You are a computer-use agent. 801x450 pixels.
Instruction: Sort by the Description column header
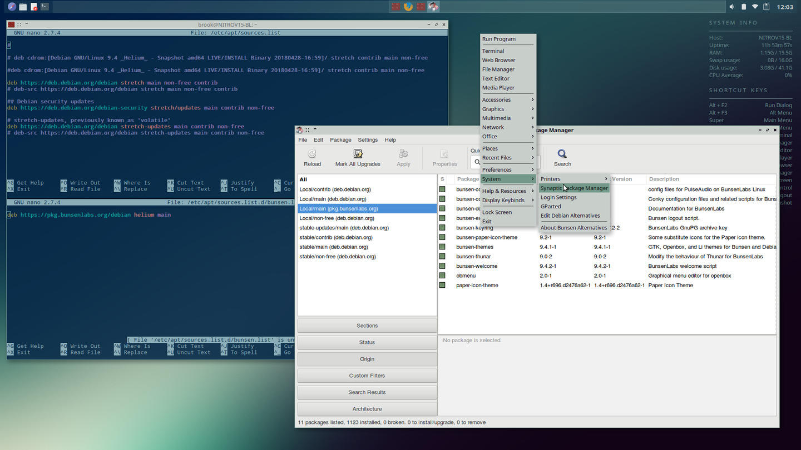(x=710, y=179)
